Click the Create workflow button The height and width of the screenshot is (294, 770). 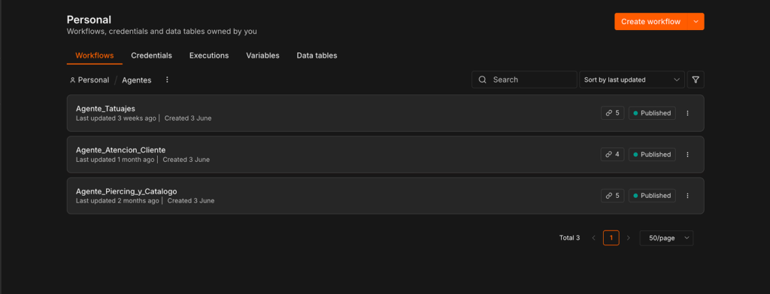tap(650, 22)
